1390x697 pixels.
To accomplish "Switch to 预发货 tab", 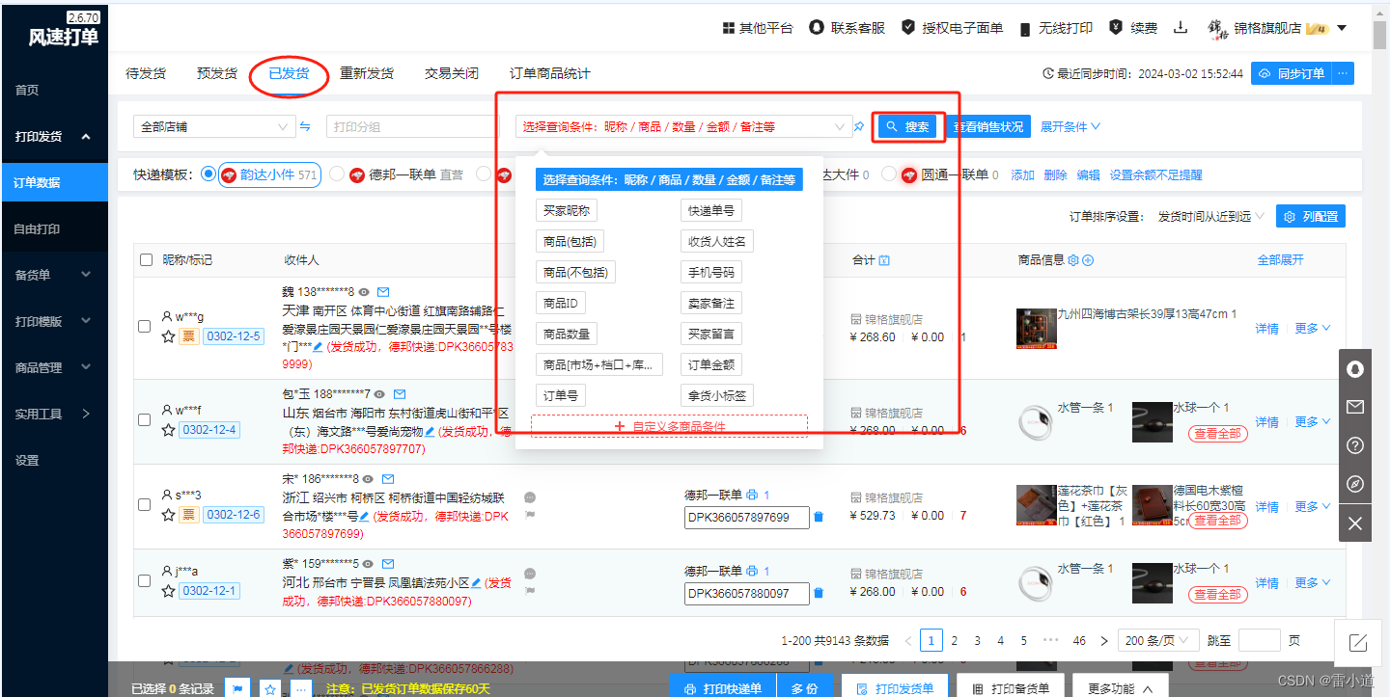I will (217, 73).
